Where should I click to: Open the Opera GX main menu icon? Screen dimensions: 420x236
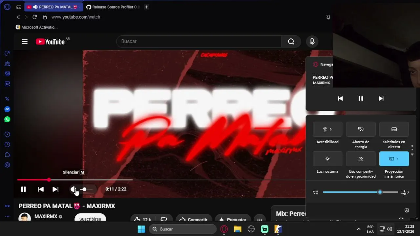(x=7, y=7)
